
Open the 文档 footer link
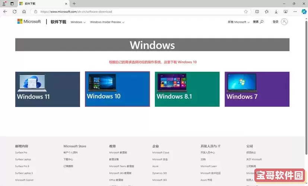coord(203,159)
